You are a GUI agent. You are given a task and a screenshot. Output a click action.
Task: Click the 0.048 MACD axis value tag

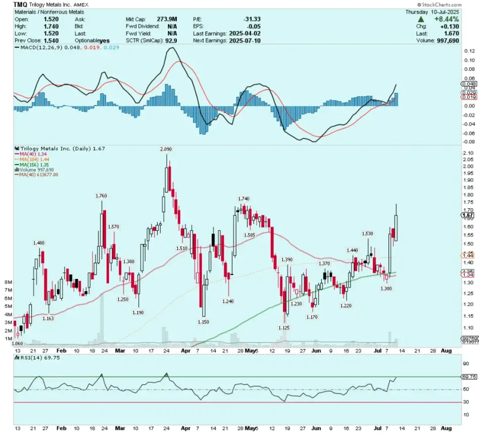click(x=468, y=84)
